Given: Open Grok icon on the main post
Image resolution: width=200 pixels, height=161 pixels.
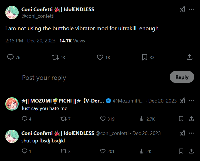Looking at the screenshot, I should [x=182, y=9].
